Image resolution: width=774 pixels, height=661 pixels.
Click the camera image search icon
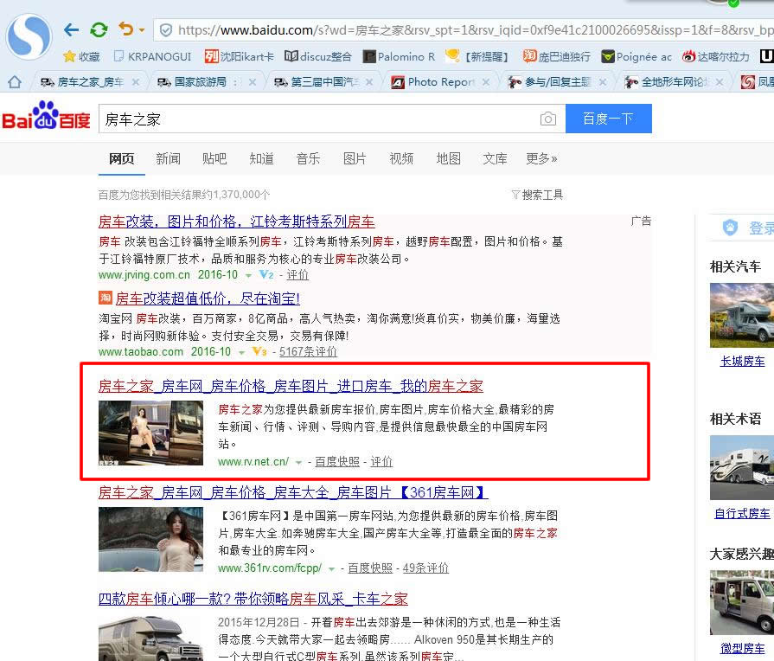[548, 119]
